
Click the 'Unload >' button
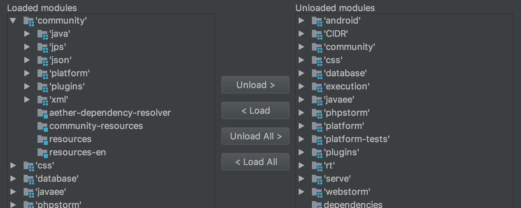click(255, 85)
